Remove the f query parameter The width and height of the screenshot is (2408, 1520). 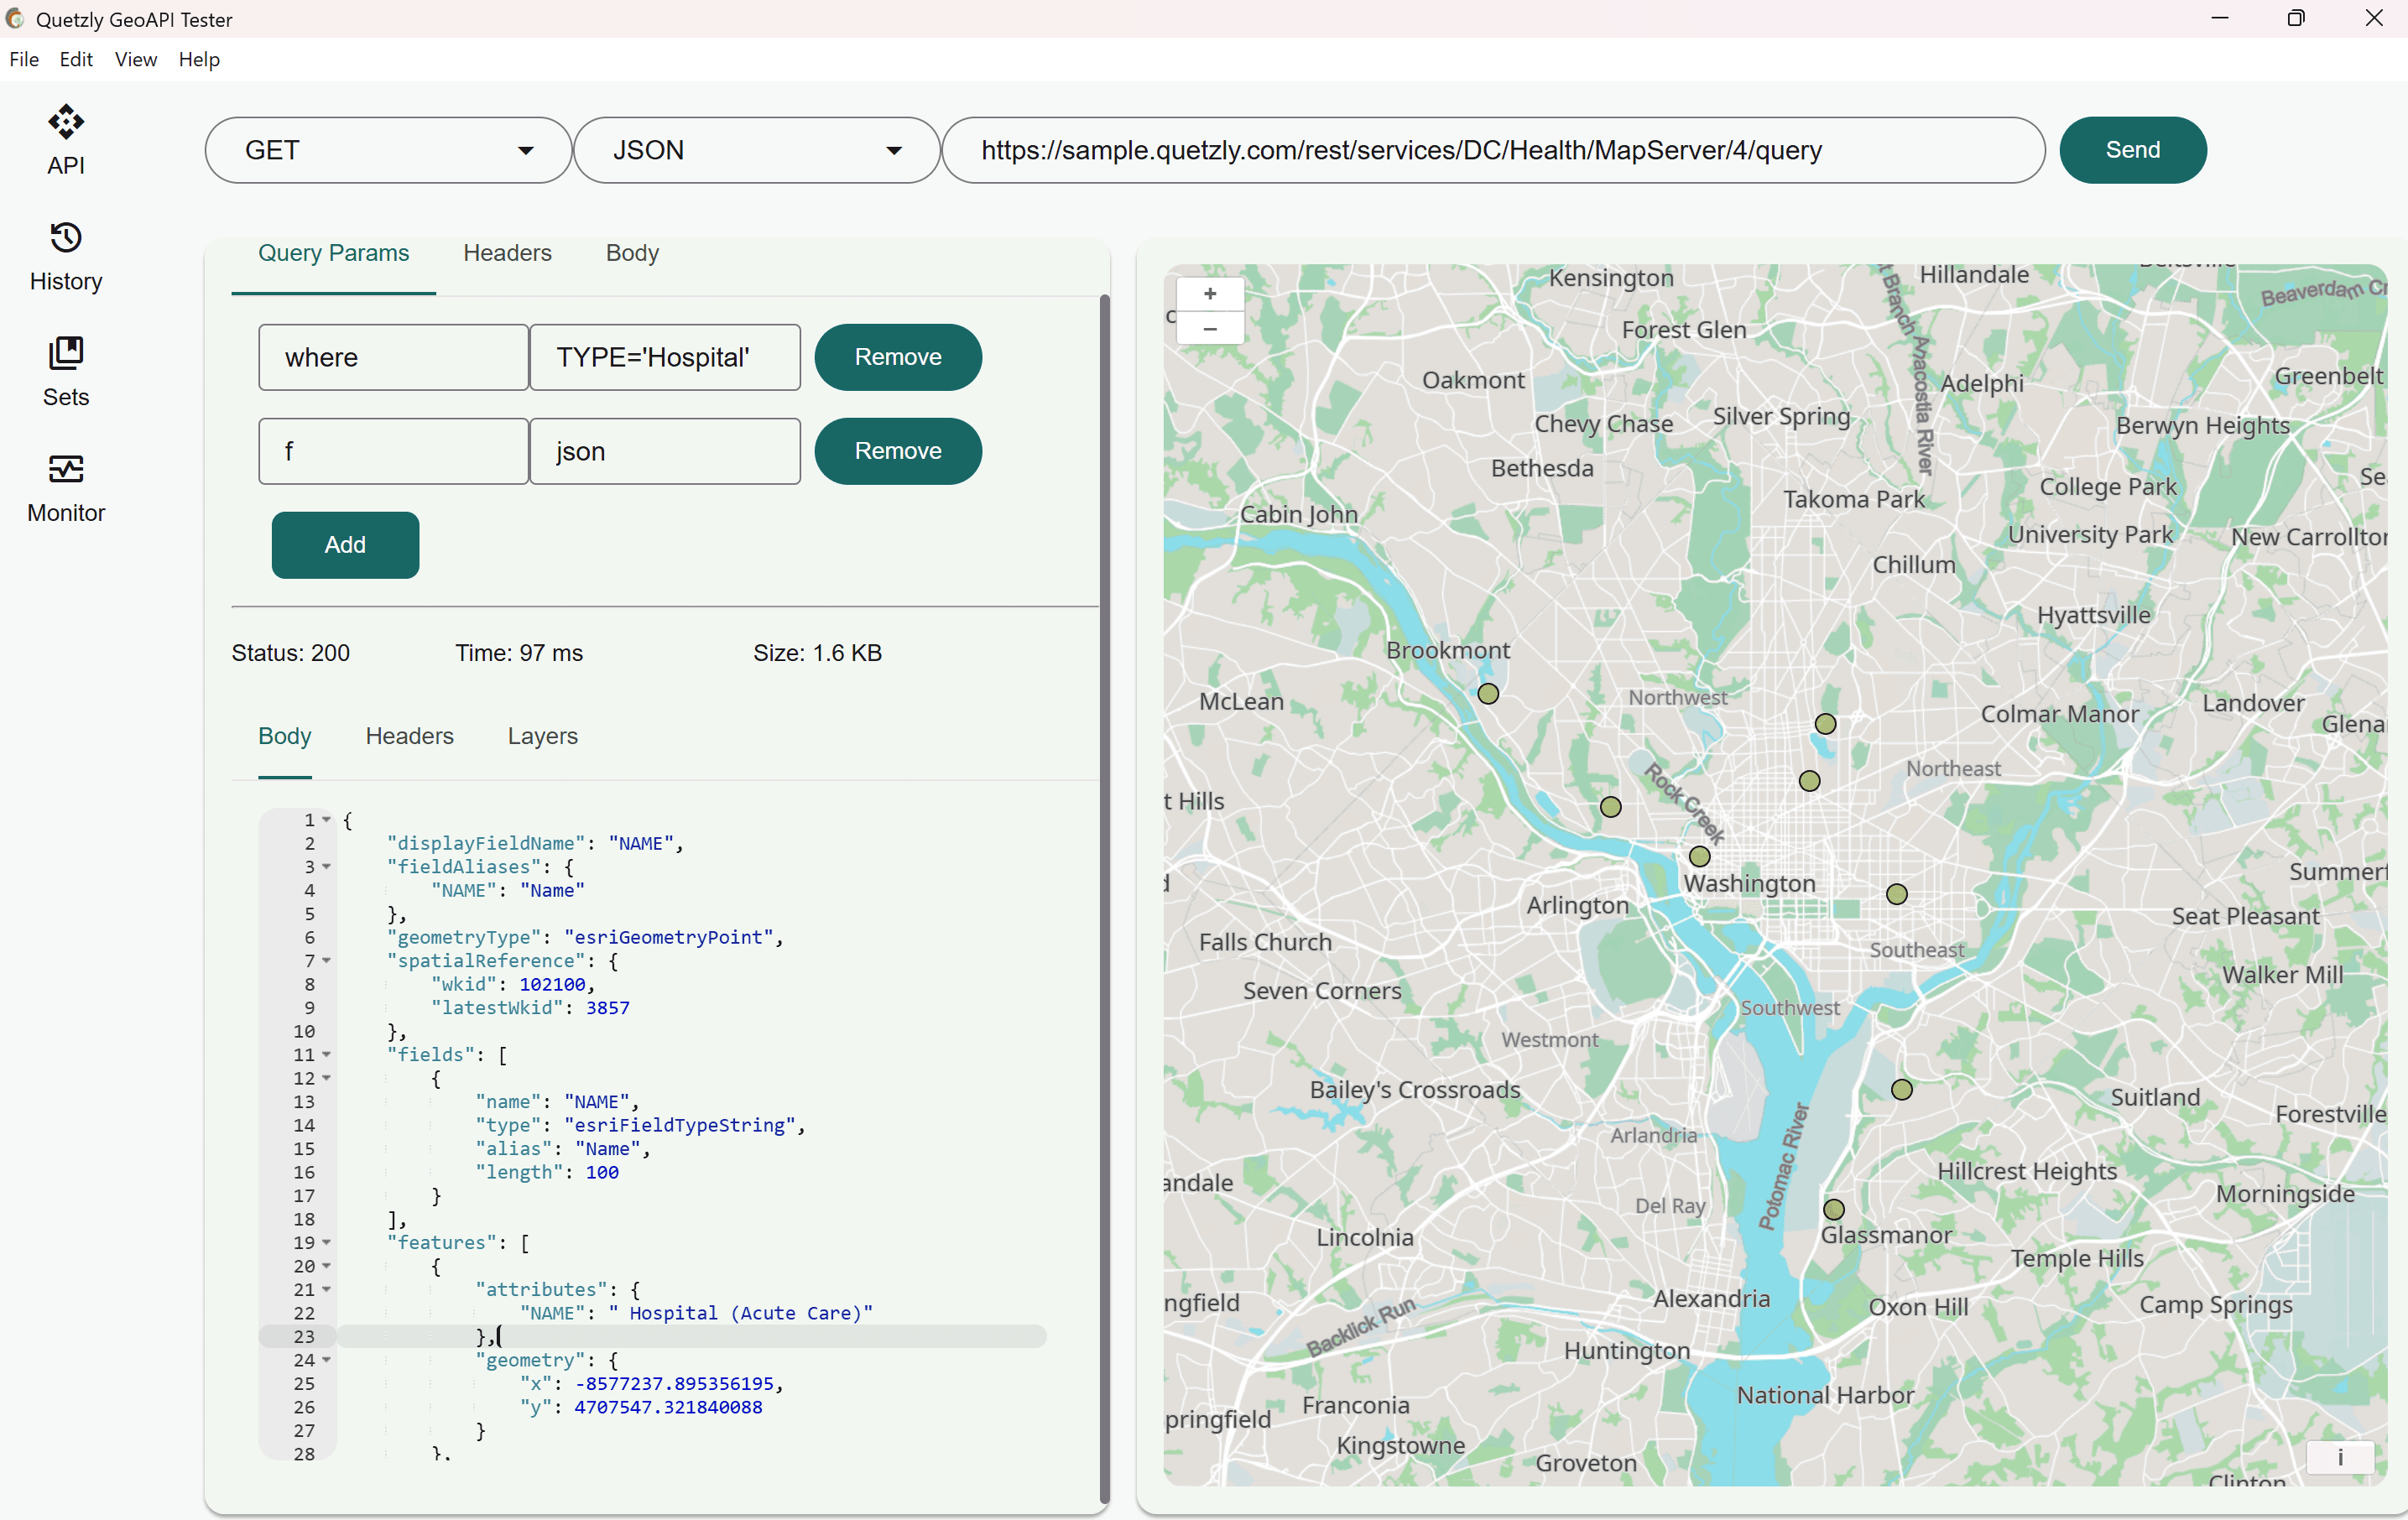tap(897, 451)
